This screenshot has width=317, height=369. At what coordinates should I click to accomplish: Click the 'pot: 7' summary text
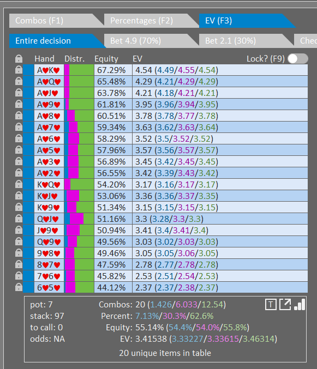tap(41, 305)
